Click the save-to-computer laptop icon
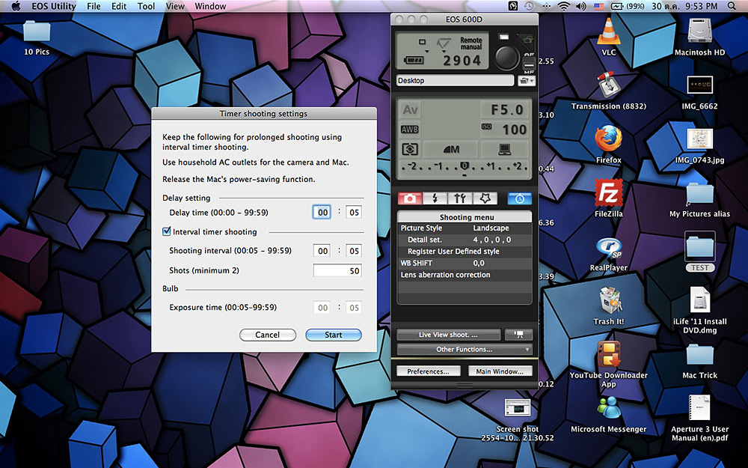748x468 pixels. (504, 150)
